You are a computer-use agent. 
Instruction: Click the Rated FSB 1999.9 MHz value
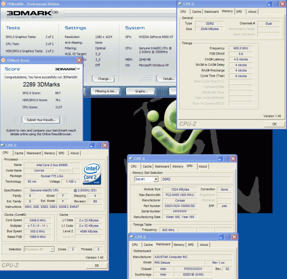pos(38,237)
